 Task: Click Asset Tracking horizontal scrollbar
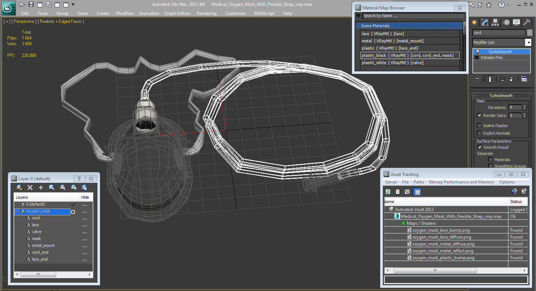click(x=456, y=271)
